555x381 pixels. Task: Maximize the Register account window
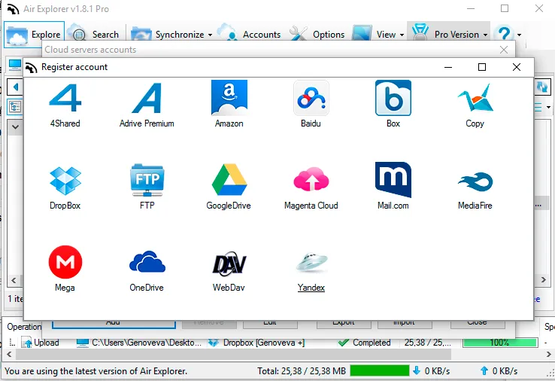coord(482,67)
